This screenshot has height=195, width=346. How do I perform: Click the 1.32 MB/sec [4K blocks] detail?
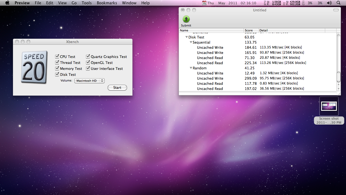click(279, 73)
